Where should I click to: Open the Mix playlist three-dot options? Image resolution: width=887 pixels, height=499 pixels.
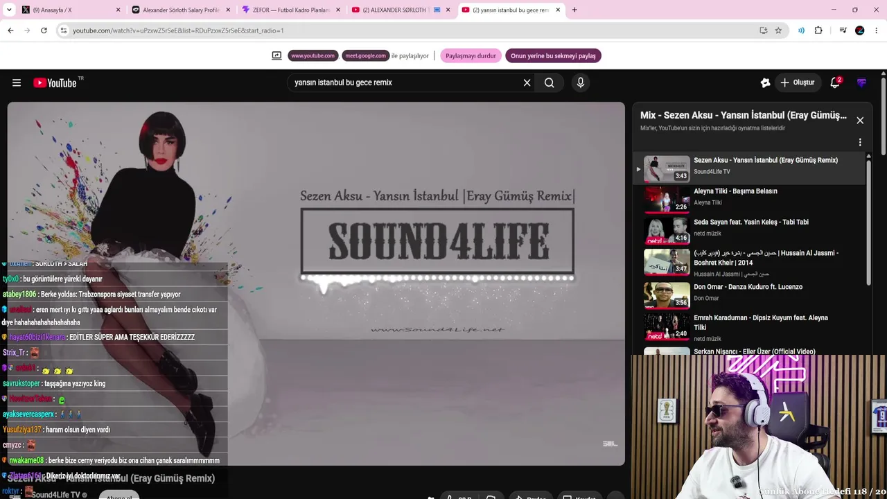[x=860, y=142]
